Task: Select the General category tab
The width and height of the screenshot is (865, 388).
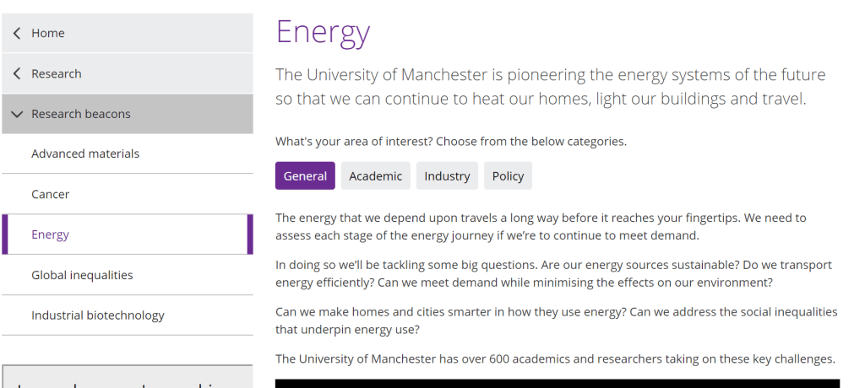Action: [305, 176]
